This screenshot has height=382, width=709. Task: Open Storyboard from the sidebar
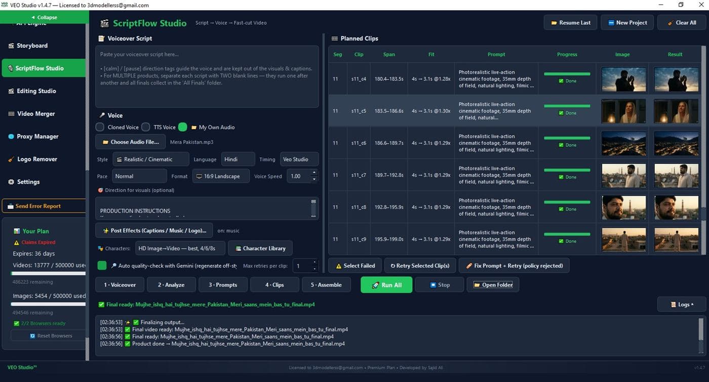click(x=43, y=46)
